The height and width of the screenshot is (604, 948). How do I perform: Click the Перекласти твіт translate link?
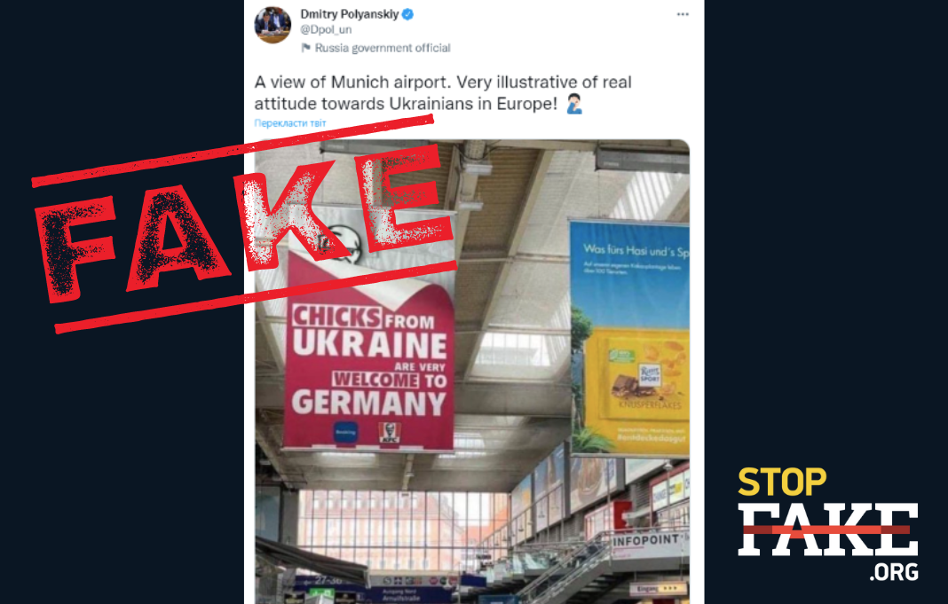coord(290,123)
